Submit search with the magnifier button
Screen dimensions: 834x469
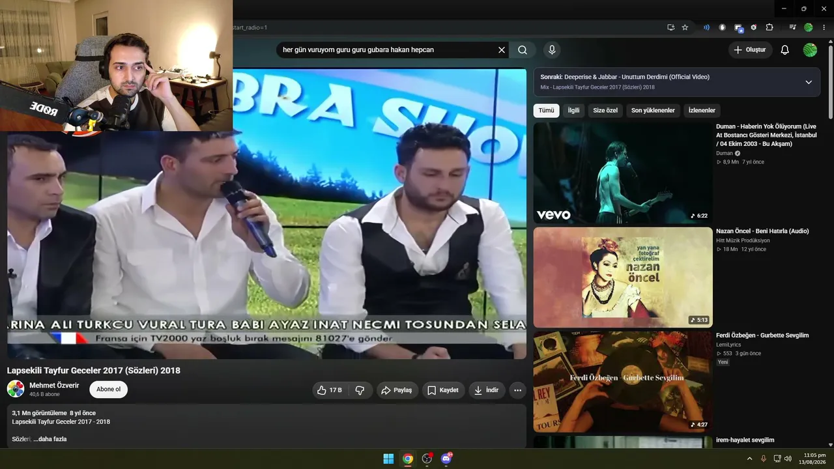click(523, 50)
